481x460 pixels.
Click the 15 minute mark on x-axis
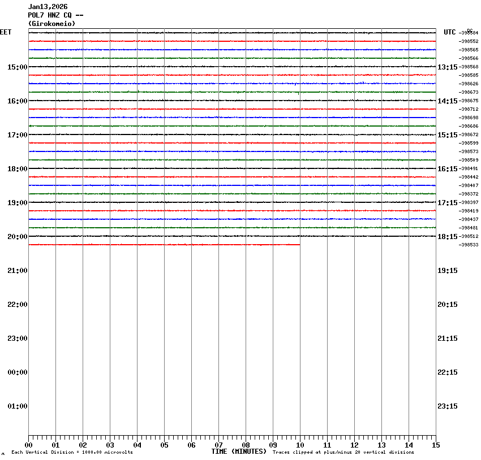[436, 445]
